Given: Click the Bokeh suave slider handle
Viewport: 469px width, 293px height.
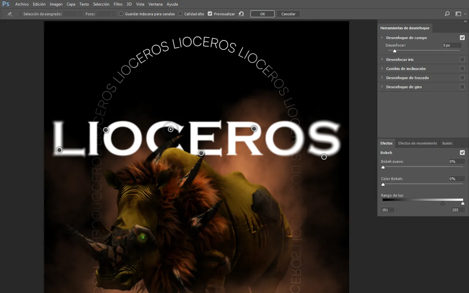Looking at the screenshot, I should click(x=383, y=167).
